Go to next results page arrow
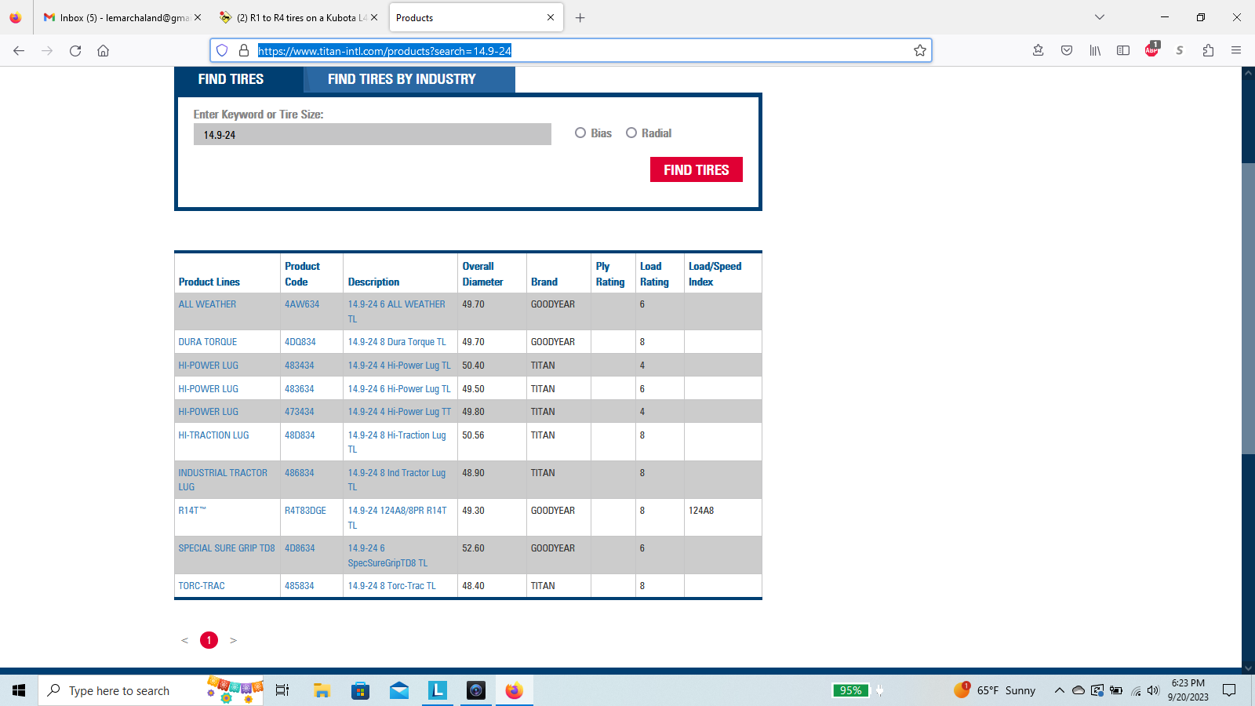Screen dimensions: 1255x706 [233, 641]
